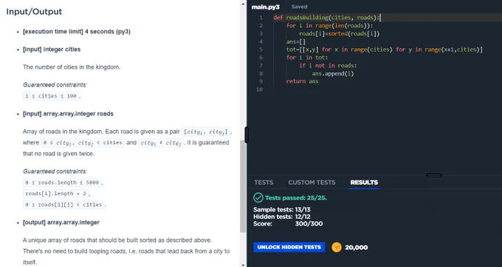This screenshot has width=502, height=267.
Task: Click on the 'ans=[]' code line
Action: point(296,41)
